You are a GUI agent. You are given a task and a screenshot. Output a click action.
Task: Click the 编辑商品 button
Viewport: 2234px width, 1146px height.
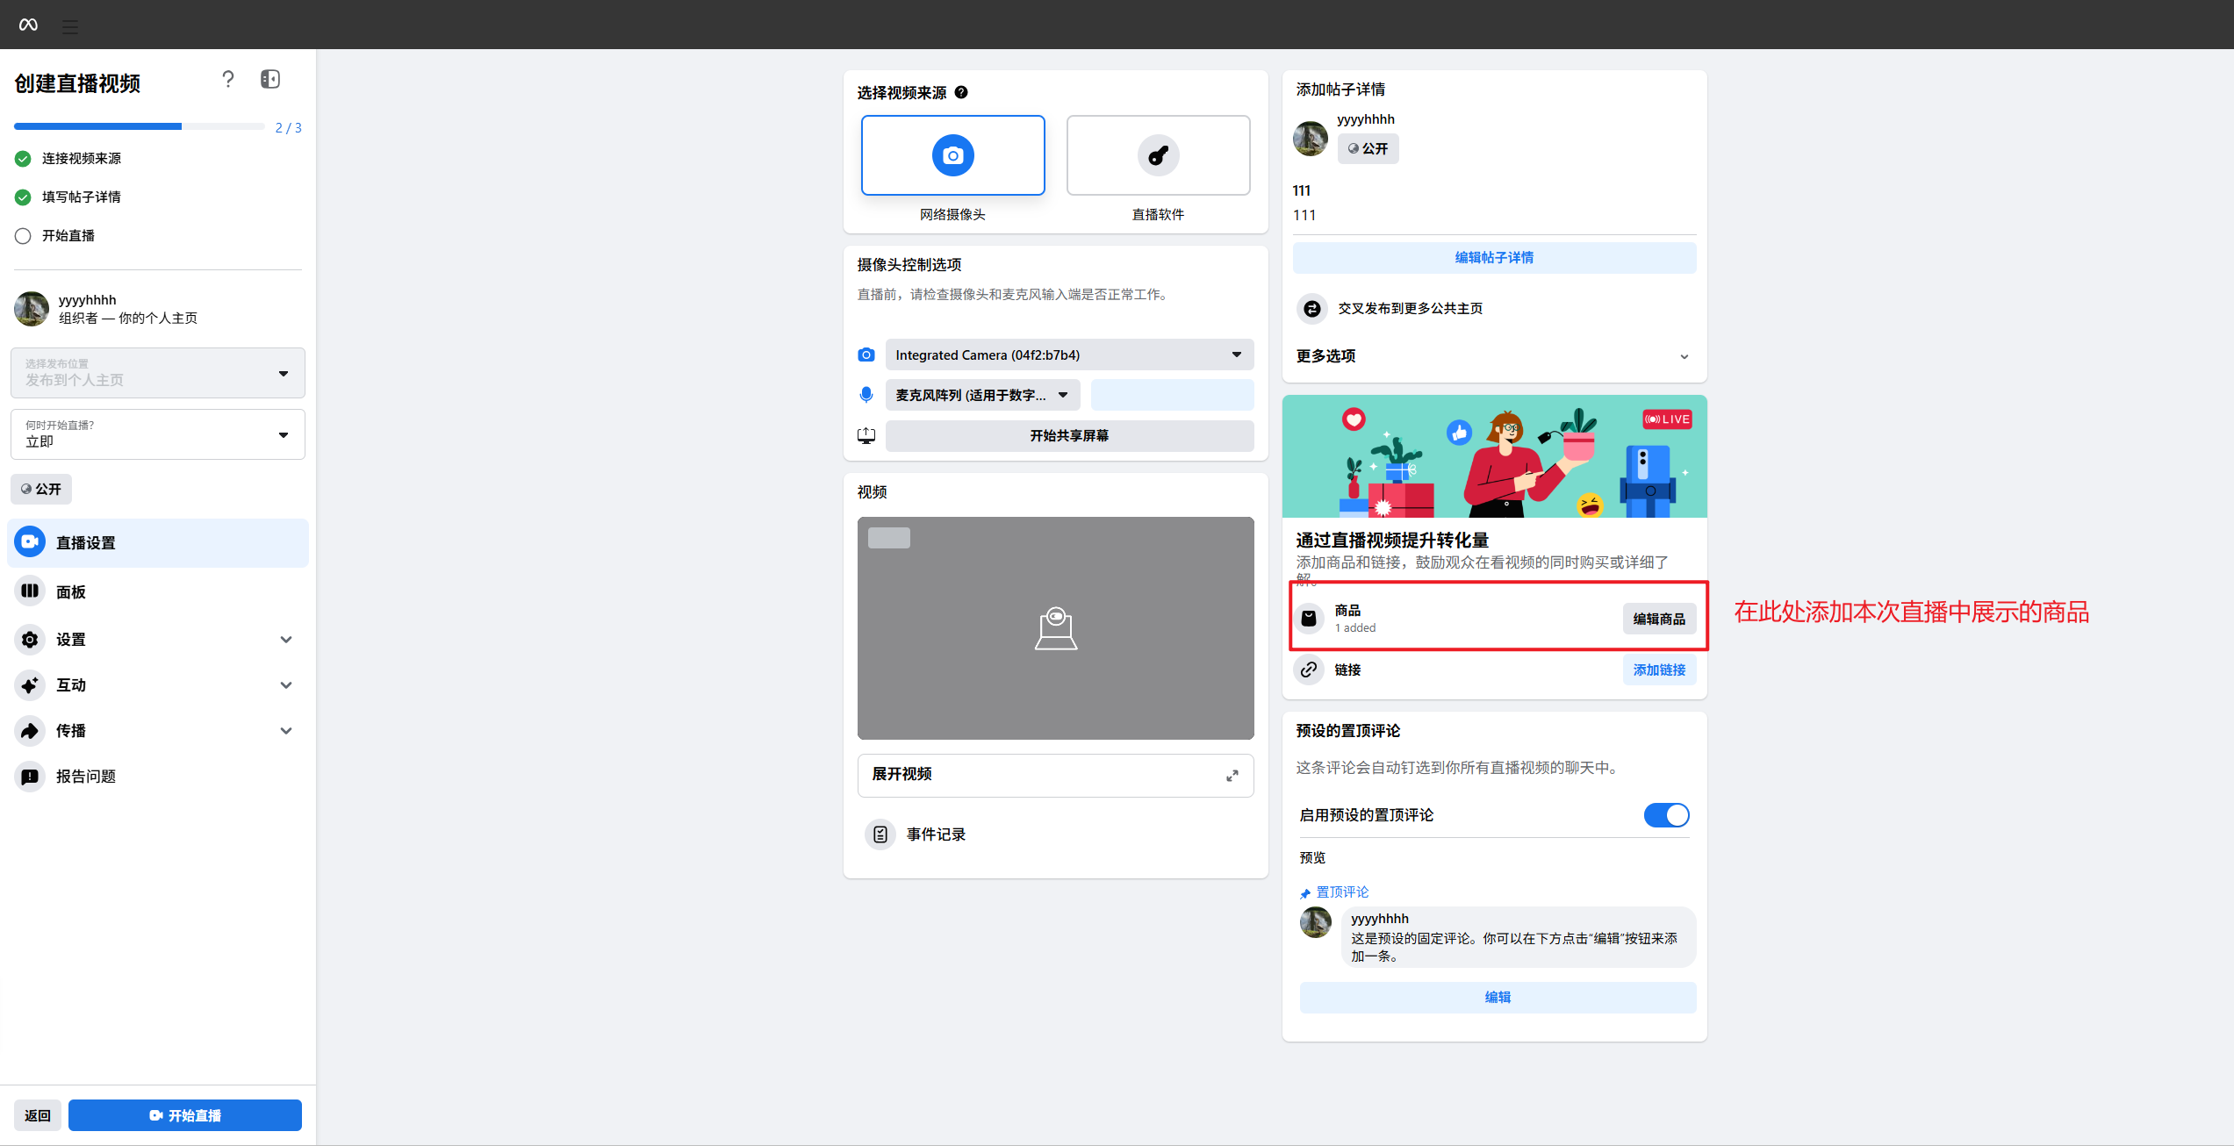point(1659,619)
